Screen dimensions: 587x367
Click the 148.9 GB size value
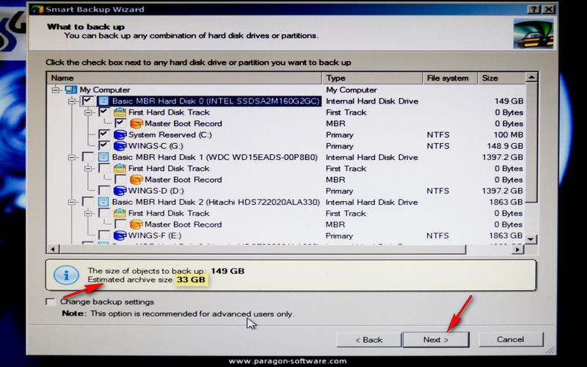coord(505,146)
